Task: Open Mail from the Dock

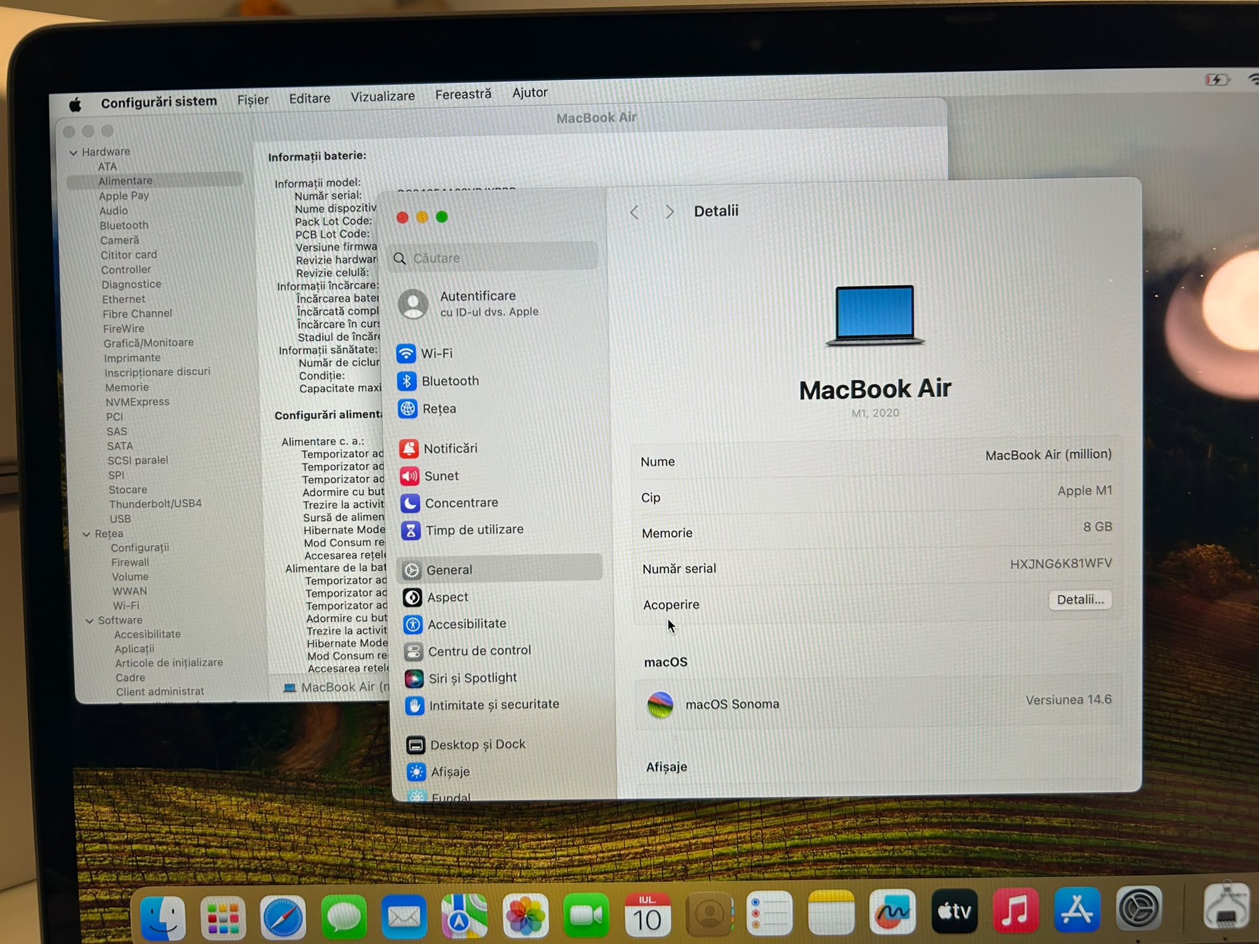Action: [403, 918]
